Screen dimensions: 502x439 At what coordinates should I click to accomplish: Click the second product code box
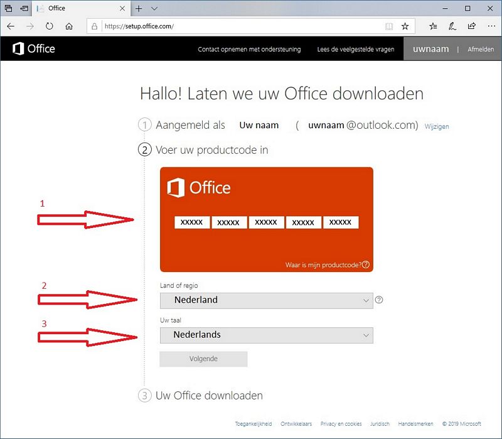click(x=229, y=222)
